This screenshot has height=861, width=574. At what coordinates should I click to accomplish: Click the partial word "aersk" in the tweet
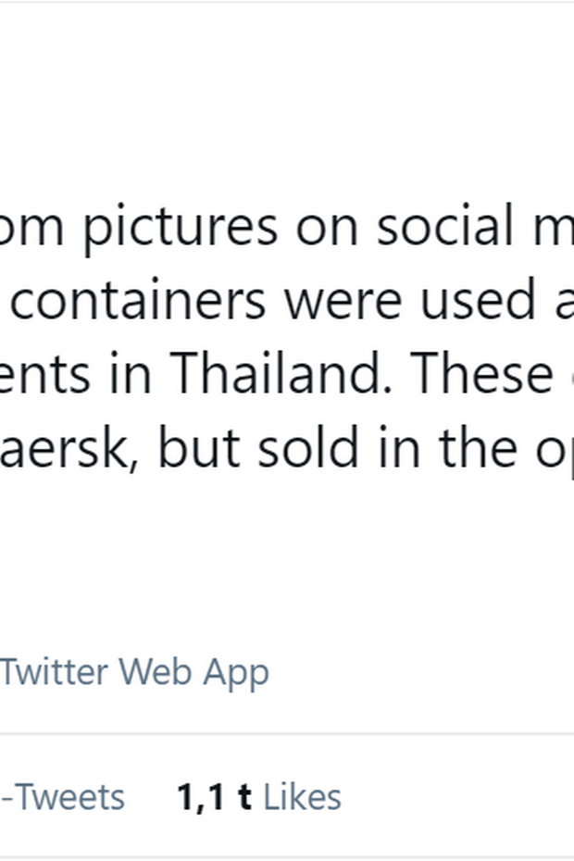(x=69, y=449)
